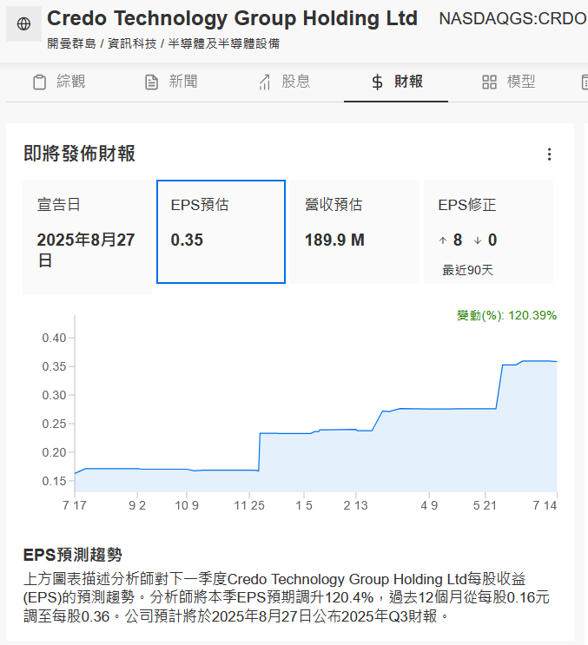Click the 最近90天 label
Image resolution: width=588 pixels, height=645 pixels.
click(x=467, y=270)
